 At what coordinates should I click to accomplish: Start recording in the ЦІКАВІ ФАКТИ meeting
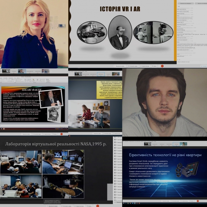(x=55, y=134)
